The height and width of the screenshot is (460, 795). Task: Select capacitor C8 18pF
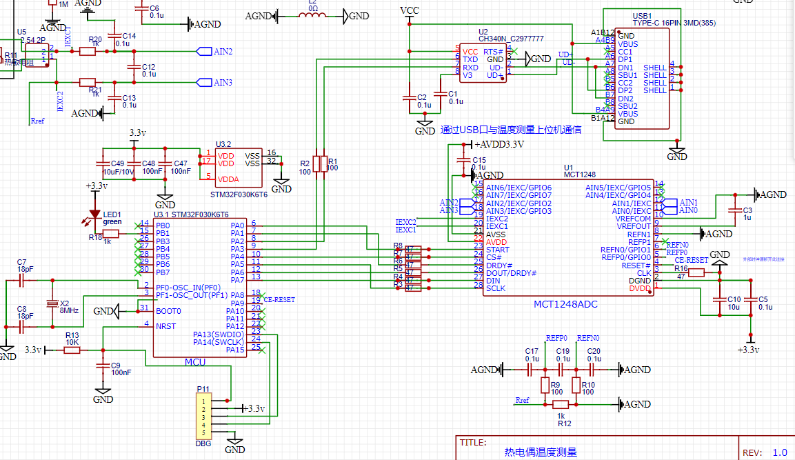[21, 327]
